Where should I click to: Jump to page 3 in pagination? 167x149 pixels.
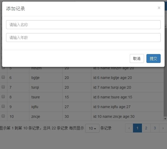pyautogui.click(x=155, y=128)
